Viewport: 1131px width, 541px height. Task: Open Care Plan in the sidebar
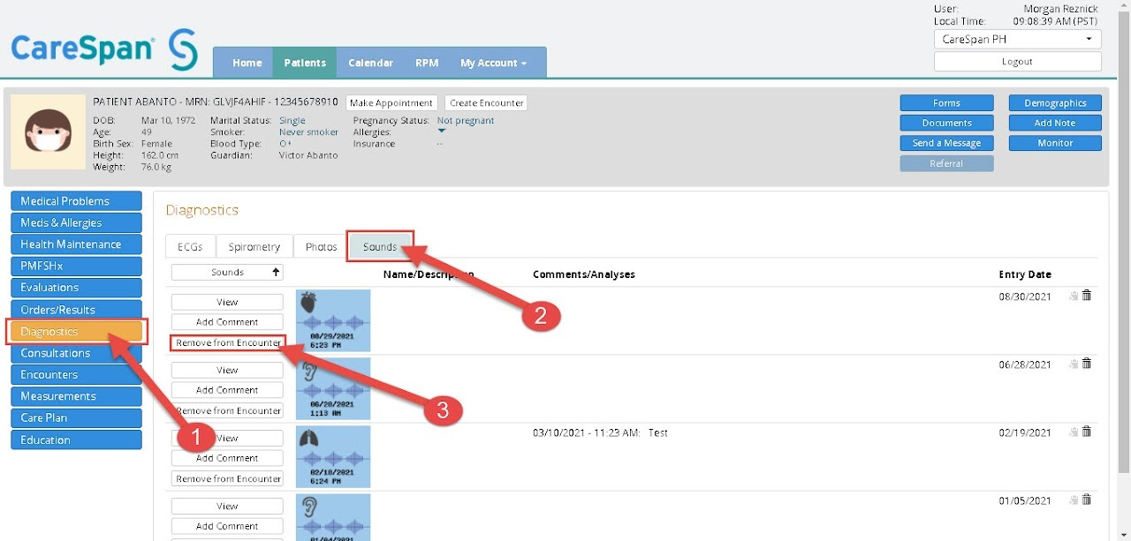pos(76,417)
